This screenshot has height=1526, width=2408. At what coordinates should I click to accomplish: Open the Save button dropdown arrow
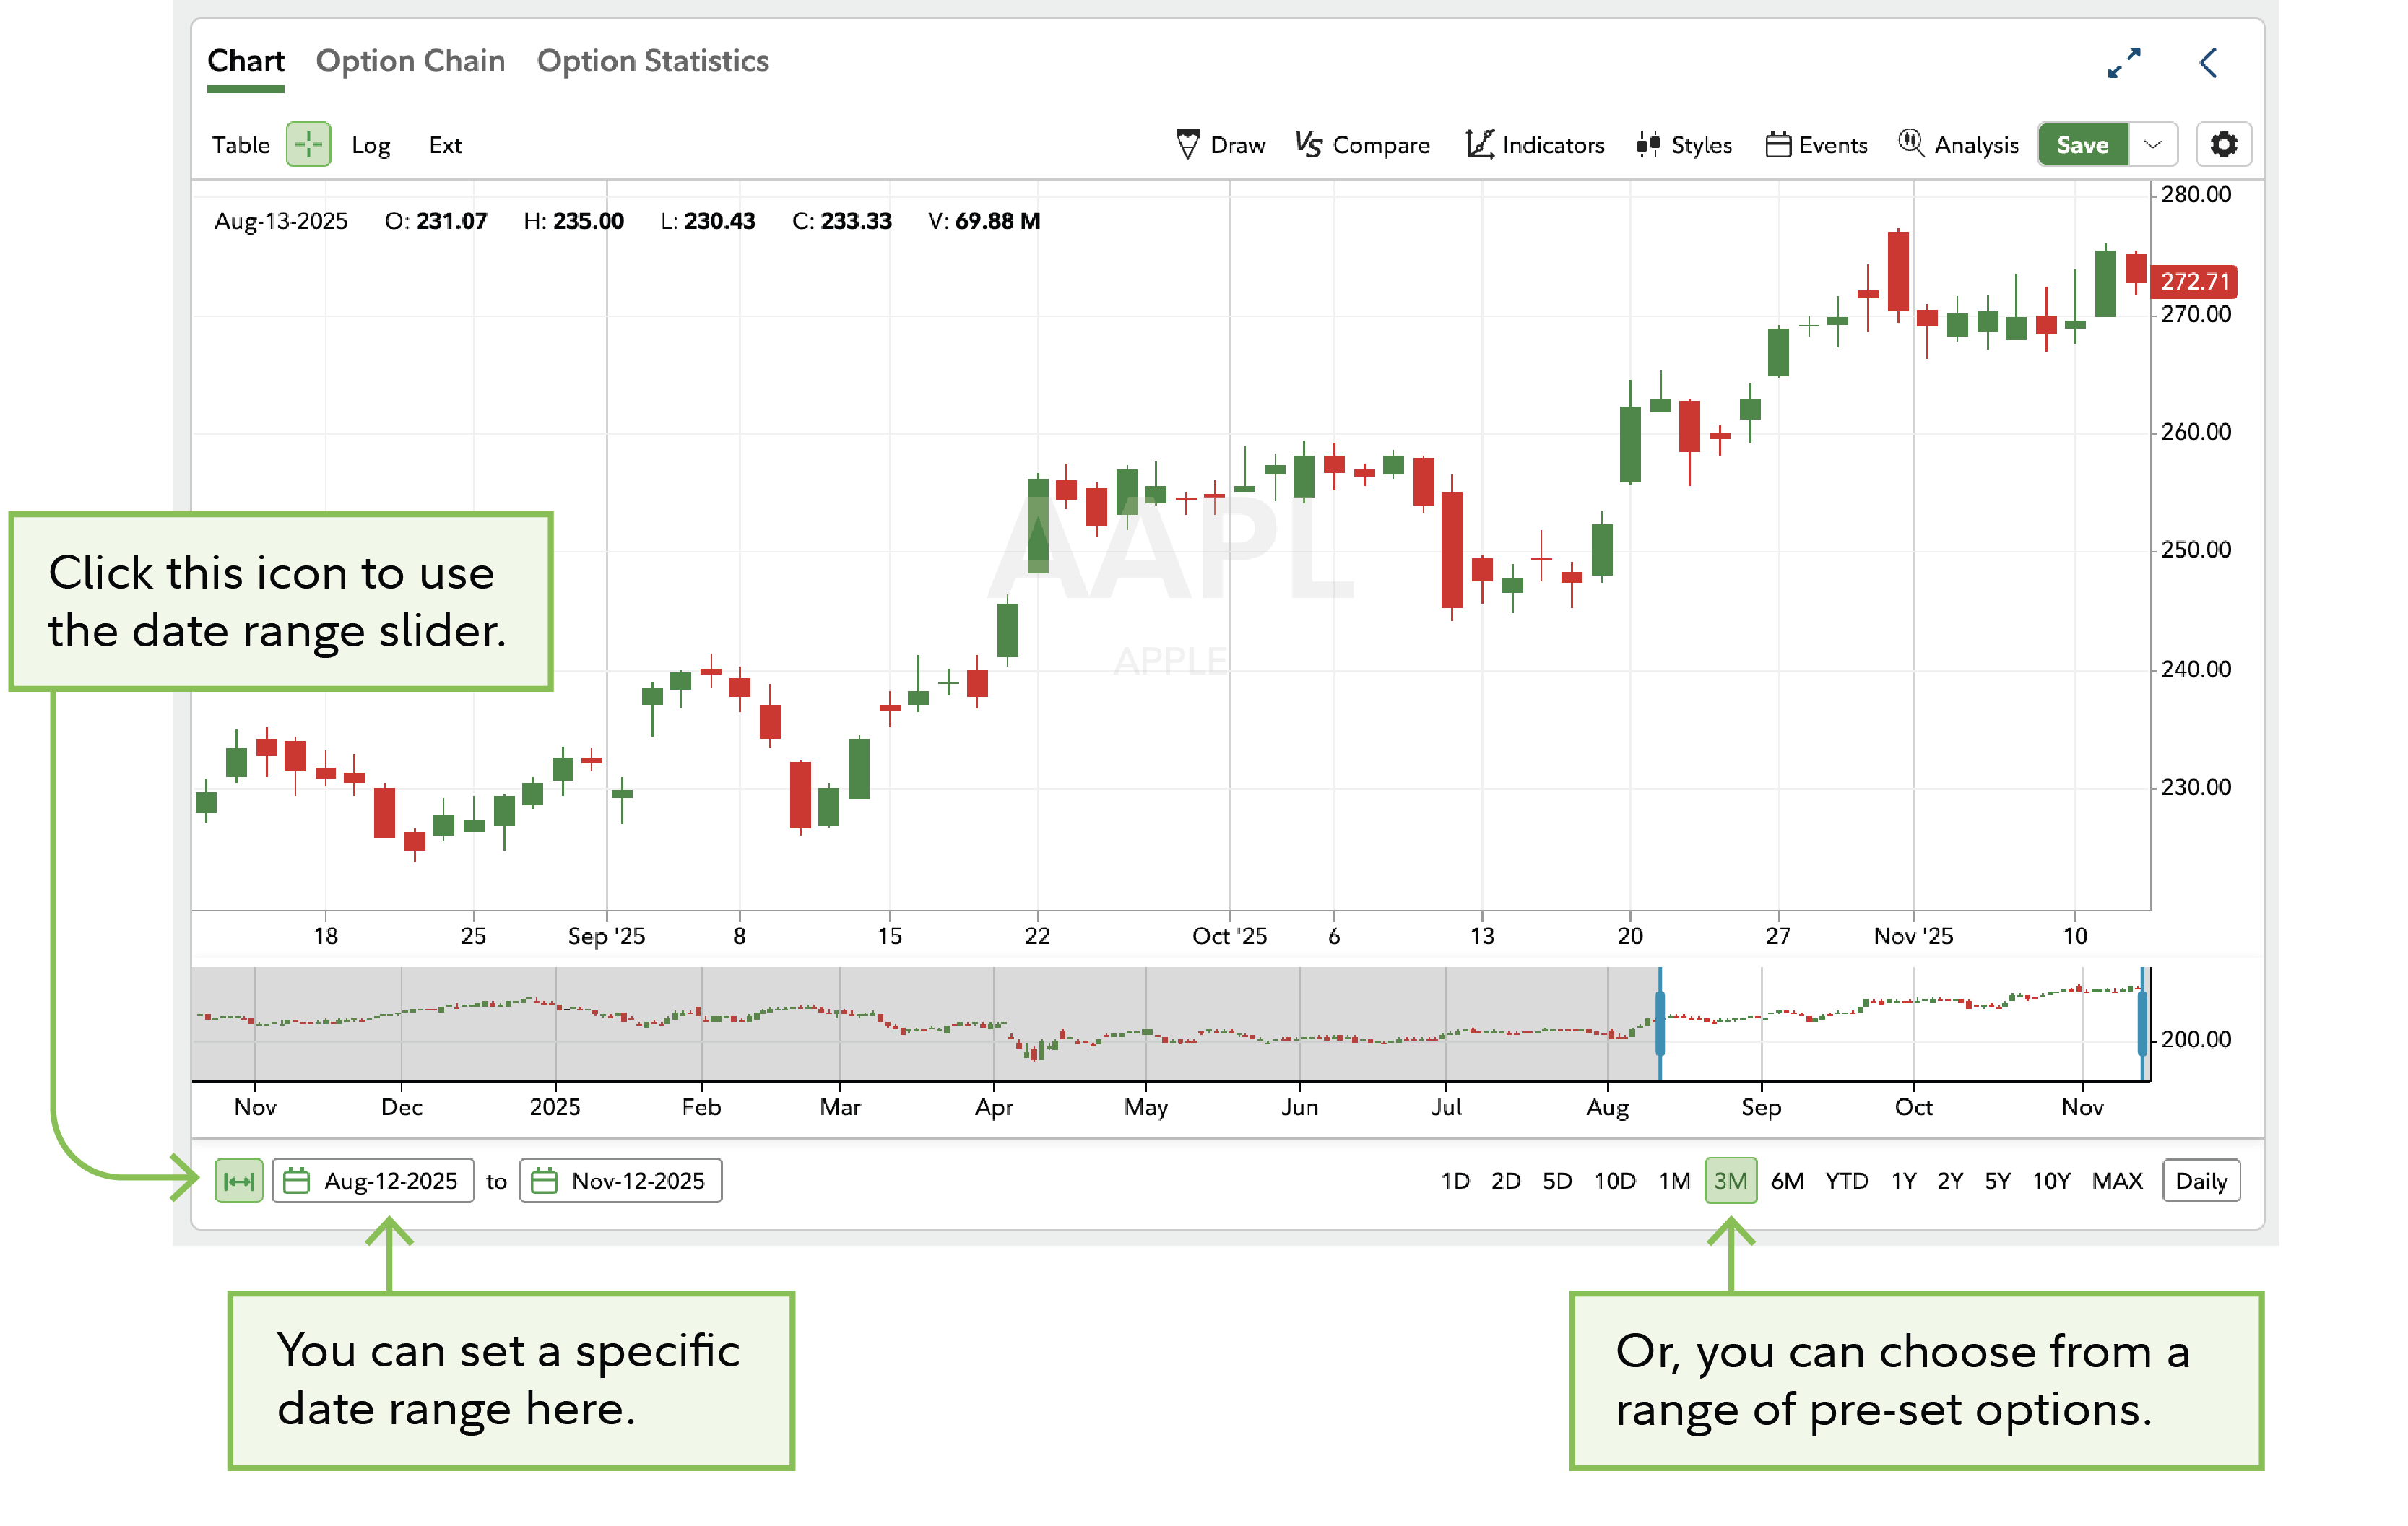pyautogui.click(x=2154, y=145)
